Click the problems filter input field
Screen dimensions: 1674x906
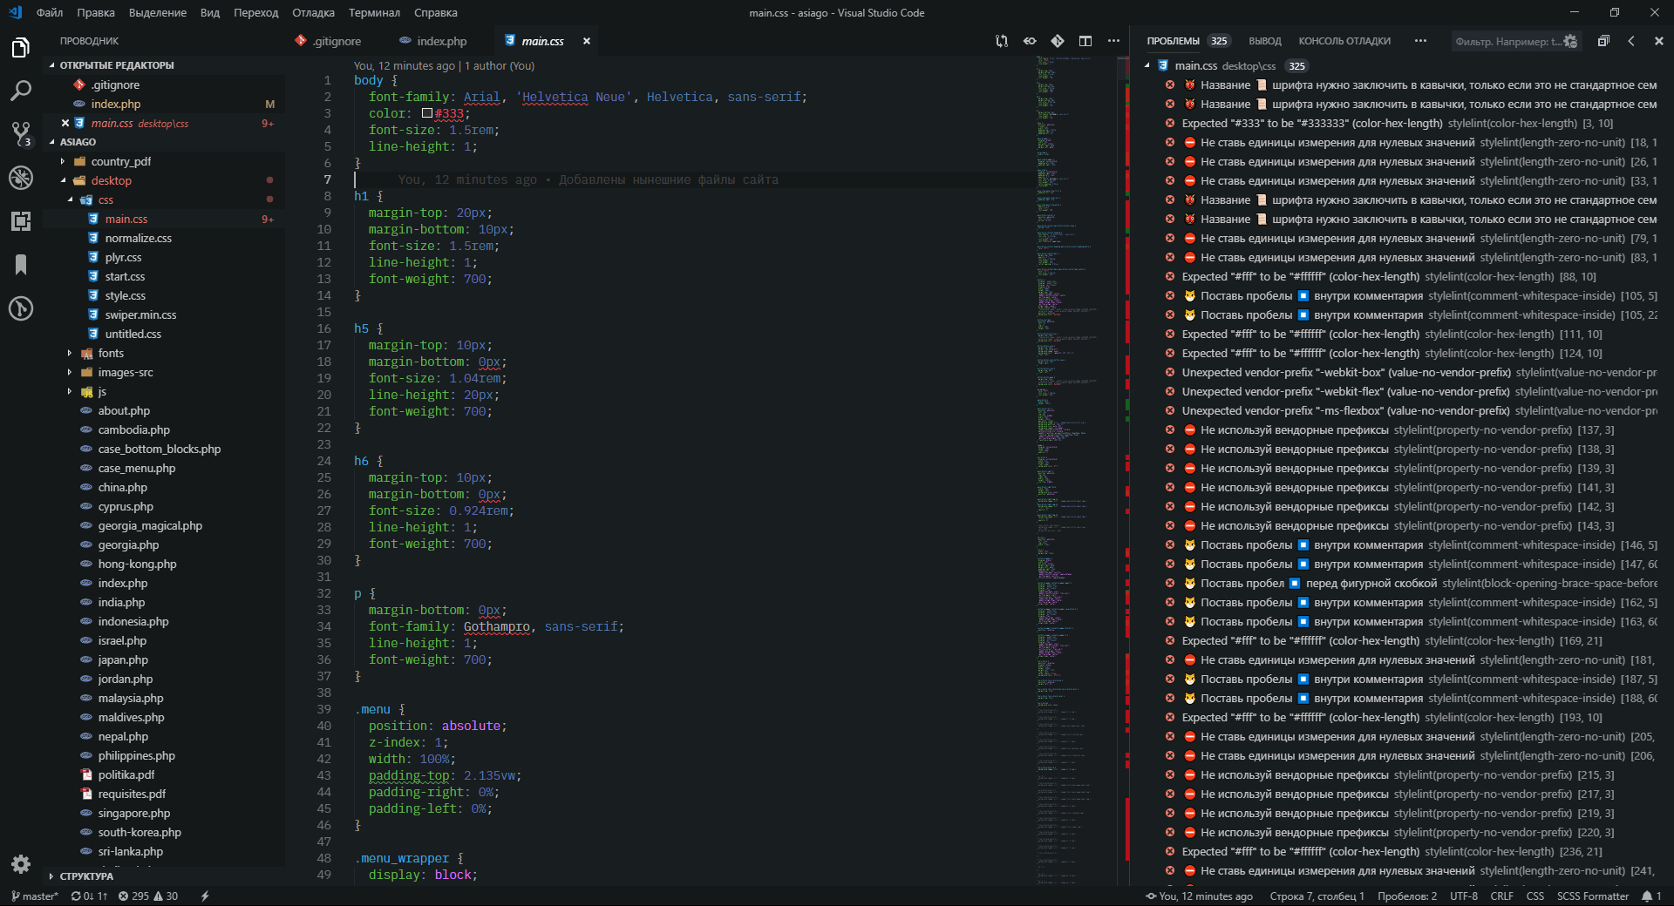coord(1507,41)
